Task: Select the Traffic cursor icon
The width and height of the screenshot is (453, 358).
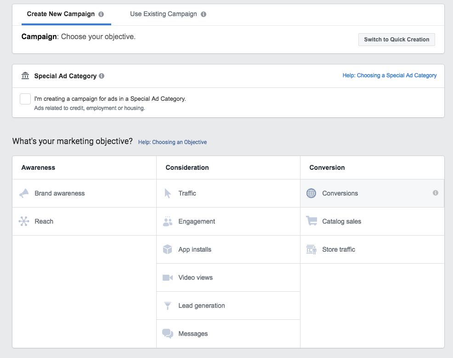Action: (x=168, y=194)
